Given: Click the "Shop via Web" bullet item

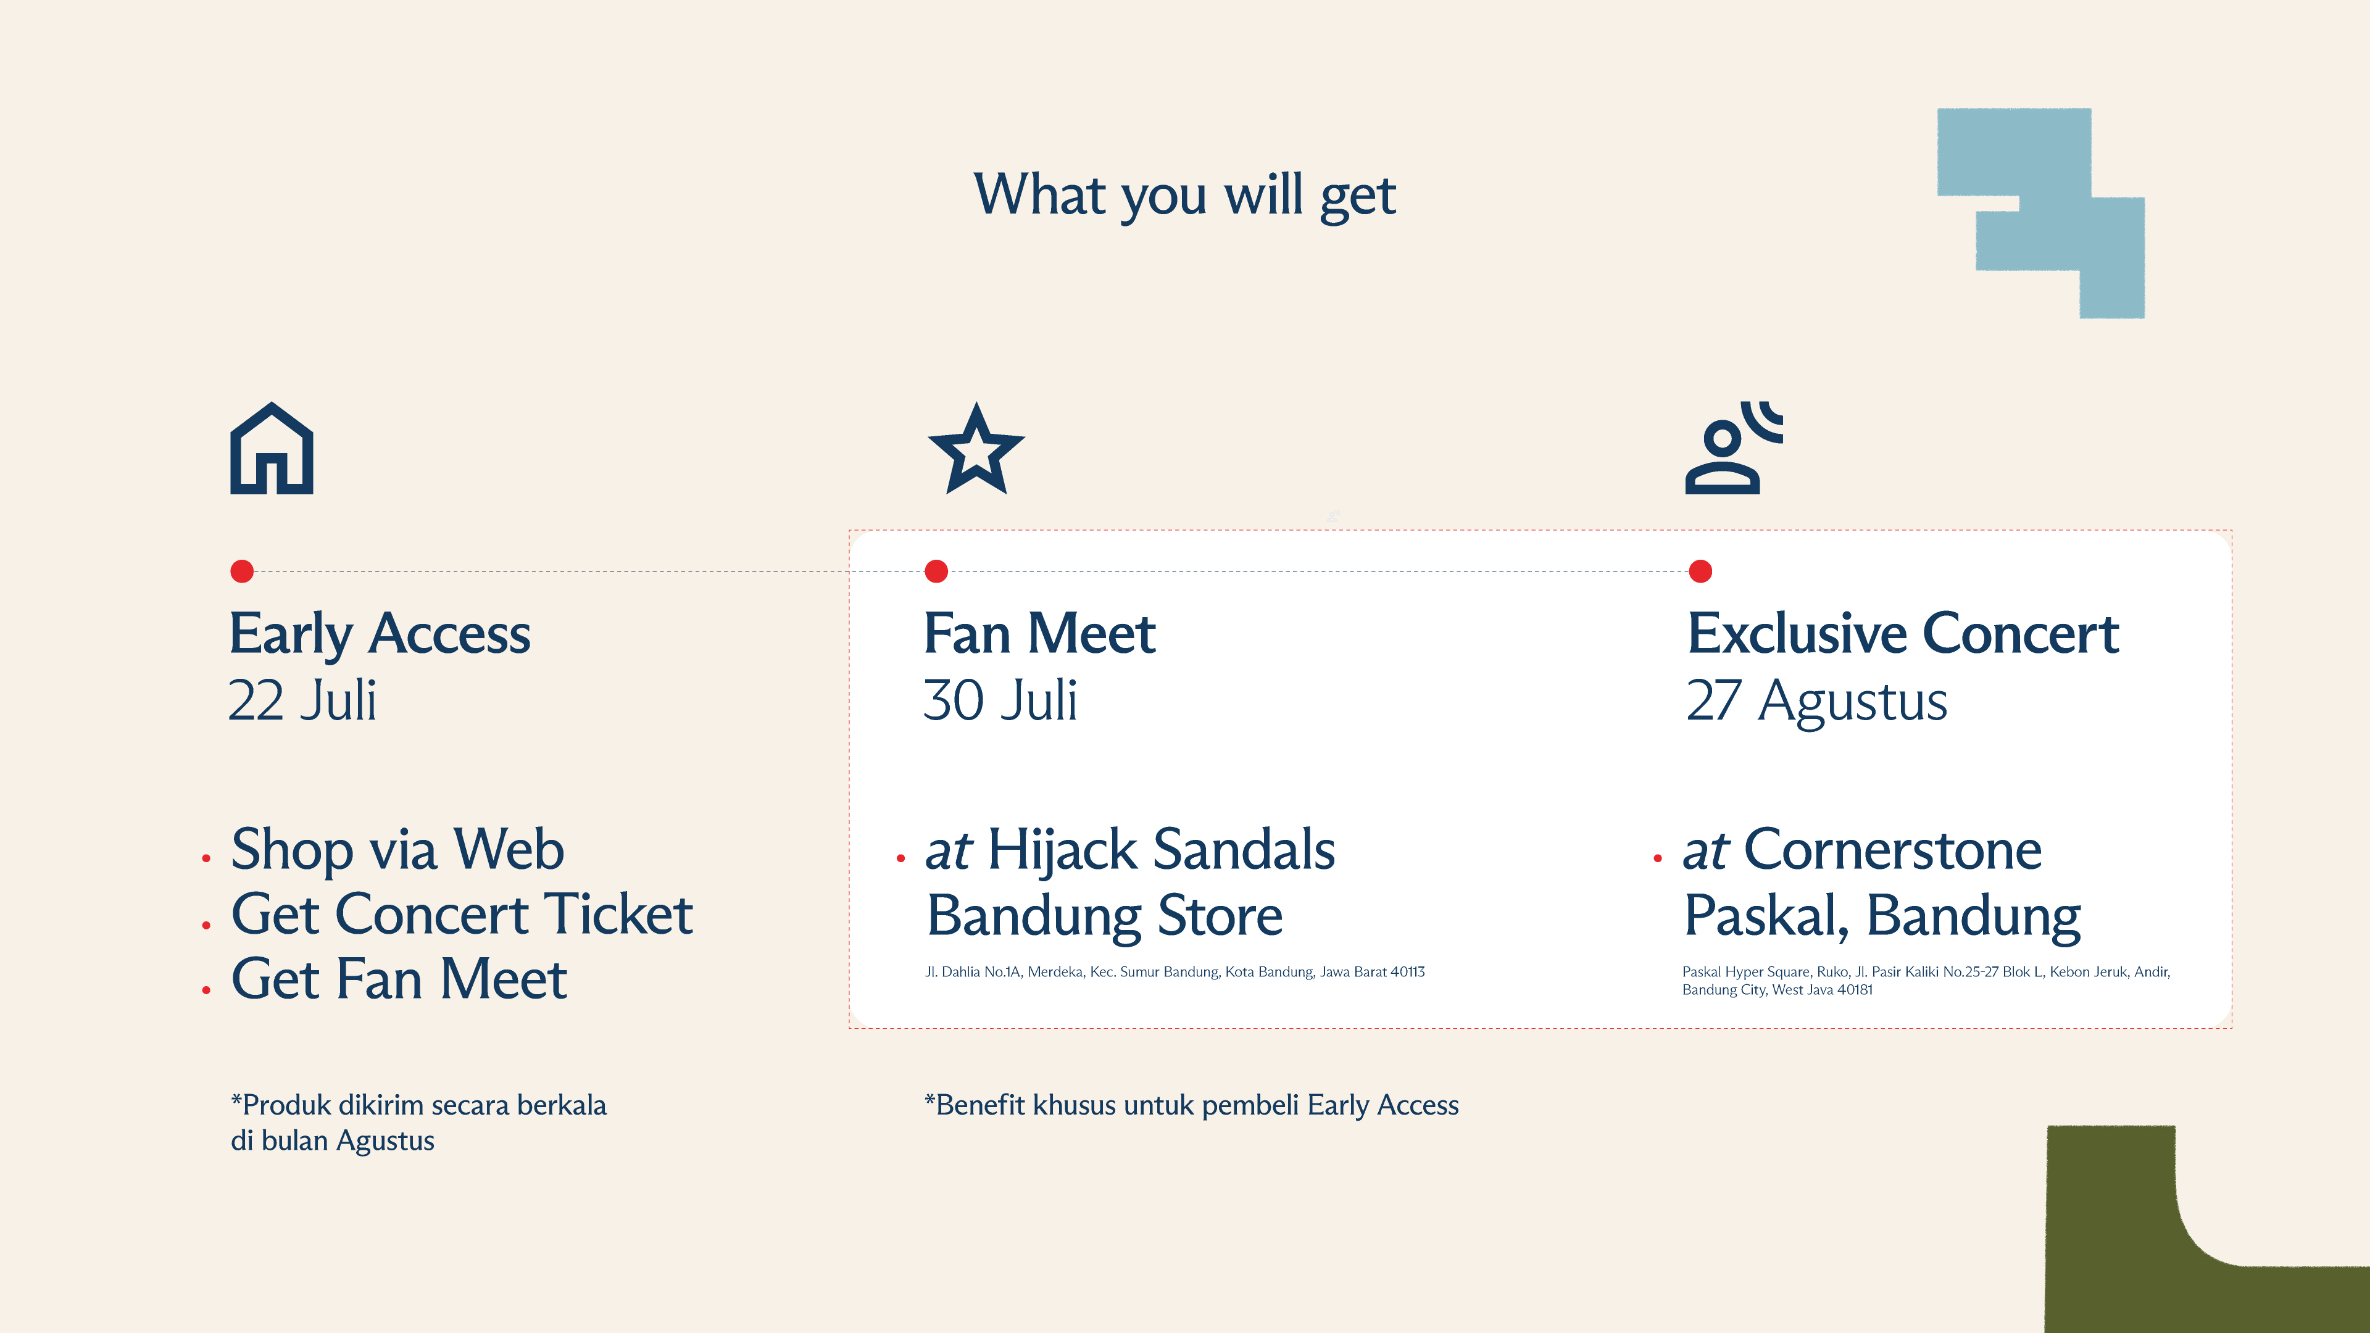Looking at the screenshot, I should pyautogui.click(x=396, y=849).
